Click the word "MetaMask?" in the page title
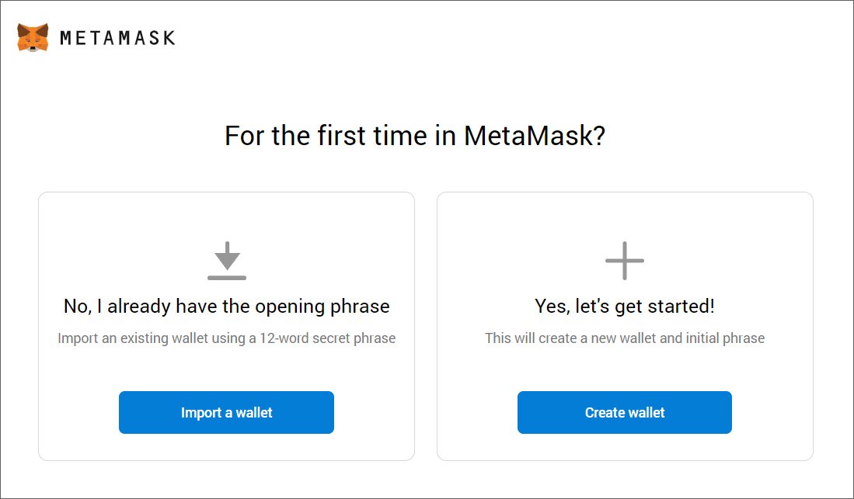The width and height of the screenshot is (854, 499). click(x=535, y=136)
